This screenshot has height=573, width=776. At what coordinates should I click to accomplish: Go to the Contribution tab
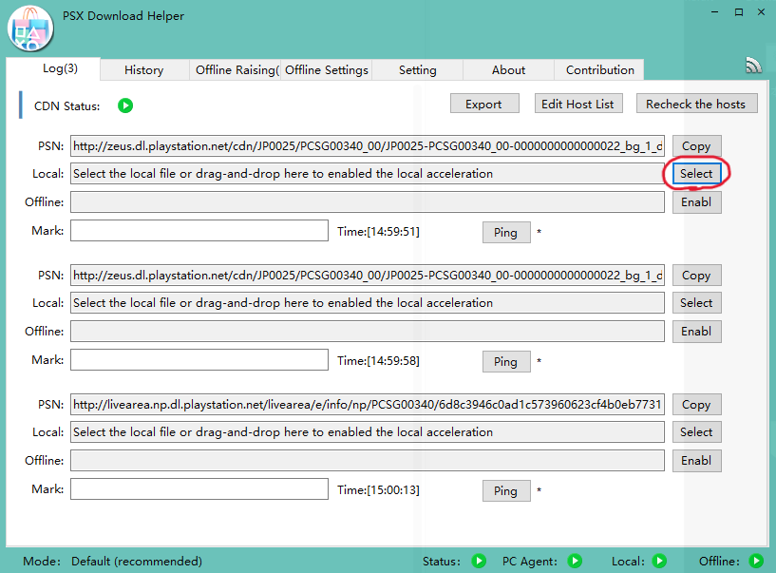point(599,69)
